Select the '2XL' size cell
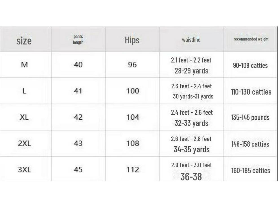The width and height of the screenshot is (278, 208). tap(25, 143)
